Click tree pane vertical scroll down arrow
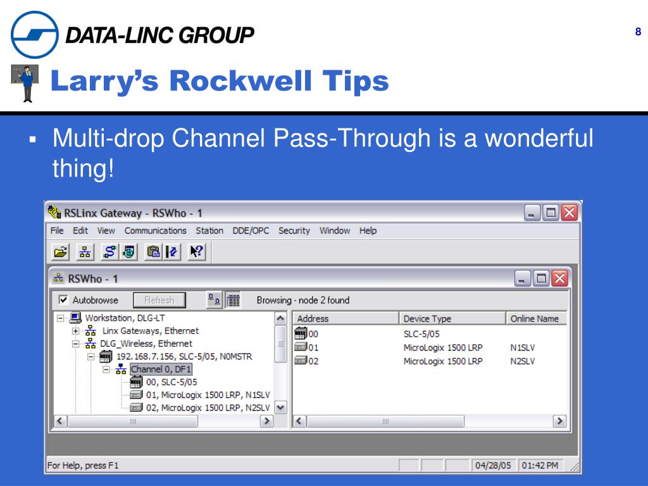The image size is (648, 486). [280, 408]
